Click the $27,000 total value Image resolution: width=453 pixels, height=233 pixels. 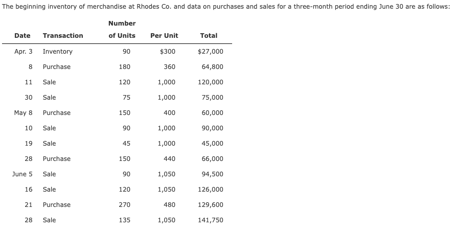pyautogui.click(x=210, y=52)
